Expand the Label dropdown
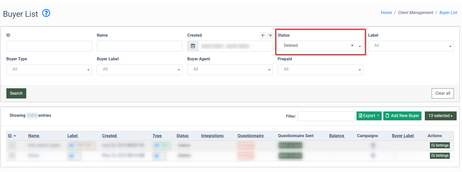 pyautogui.click(x=411, y=46)
